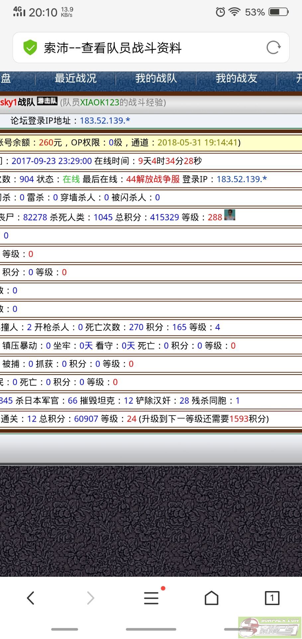The image size is (302, 639).
Task: Tap the green security shield icon
Action: pos(30,48)
